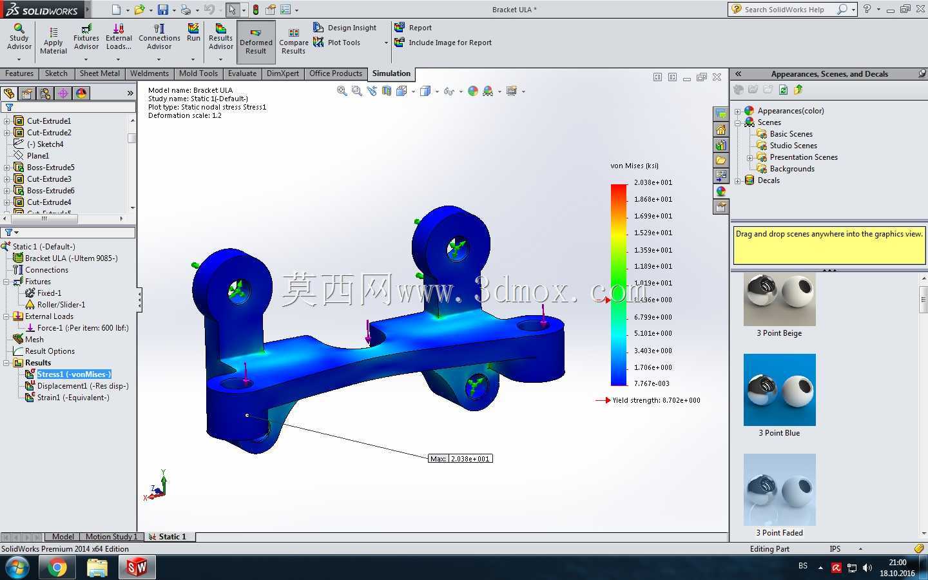
Task: Click the Edit Appearance sphere icon
Action: click(x=473, y=91)
